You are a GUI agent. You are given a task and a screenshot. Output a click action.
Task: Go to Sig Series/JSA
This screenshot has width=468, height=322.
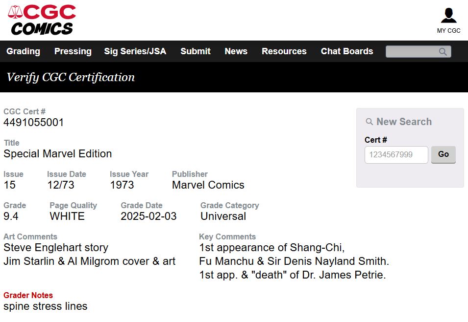point(135,51)
